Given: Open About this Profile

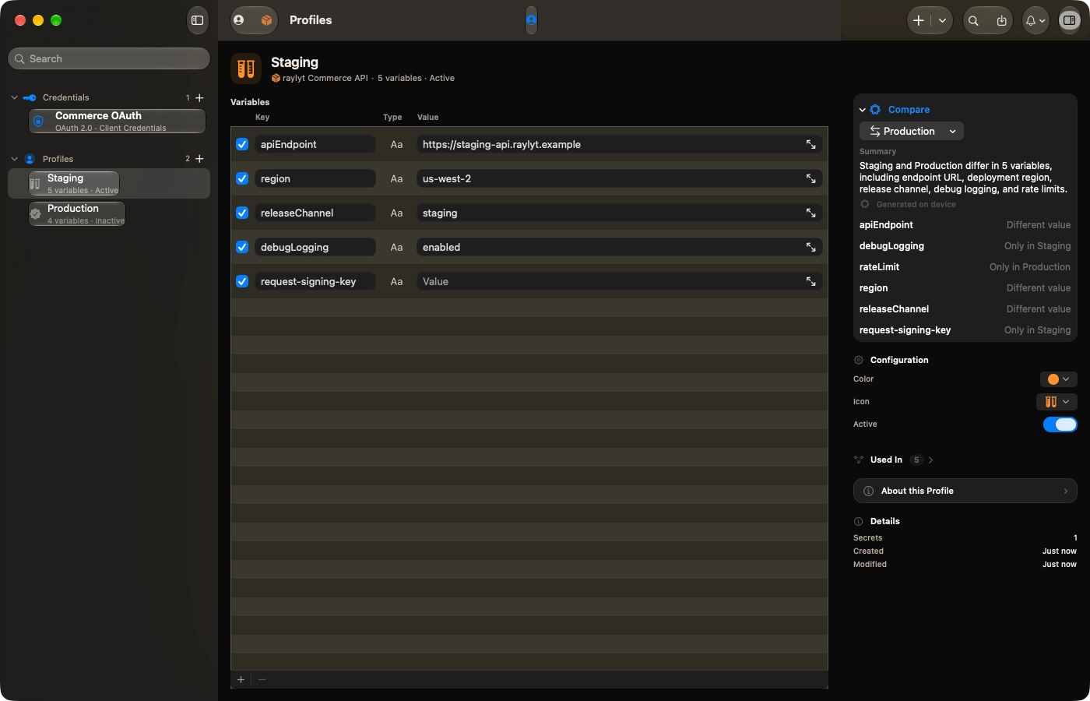Looking at the screenshot, I should click(965, 491).
